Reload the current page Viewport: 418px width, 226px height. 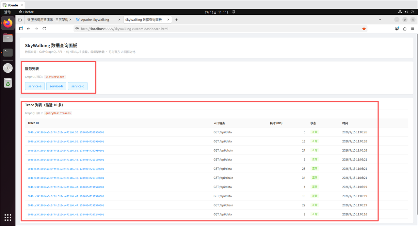tap(44, 29)
